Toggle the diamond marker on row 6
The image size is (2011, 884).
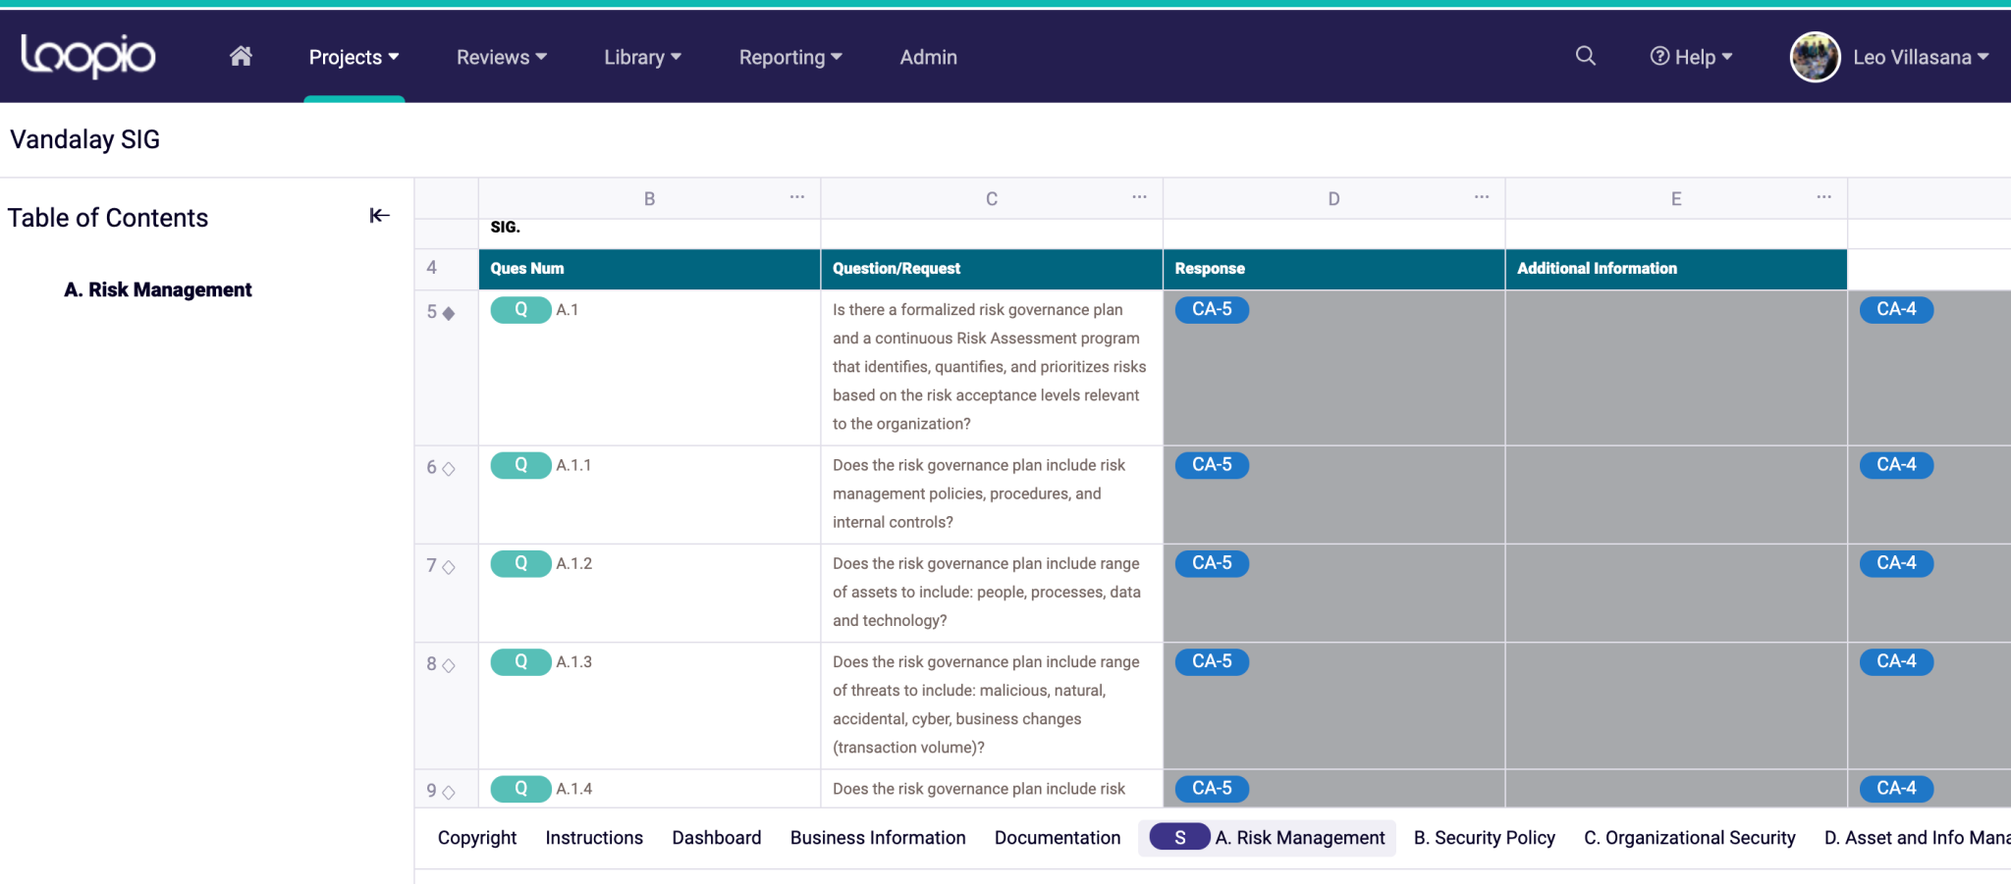click(x=449, y=469)
